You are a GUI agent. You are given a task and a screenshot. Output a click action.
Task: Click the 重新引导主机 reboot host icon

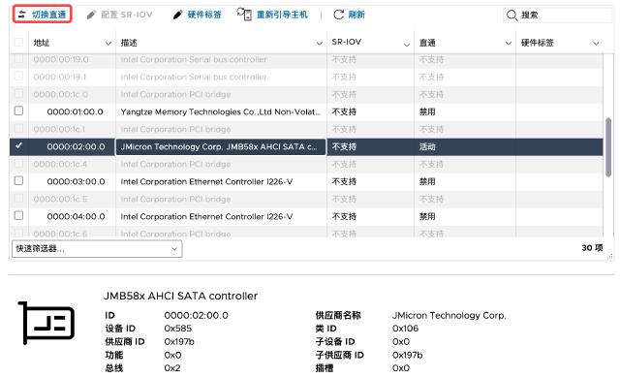(x=244, y=15)
